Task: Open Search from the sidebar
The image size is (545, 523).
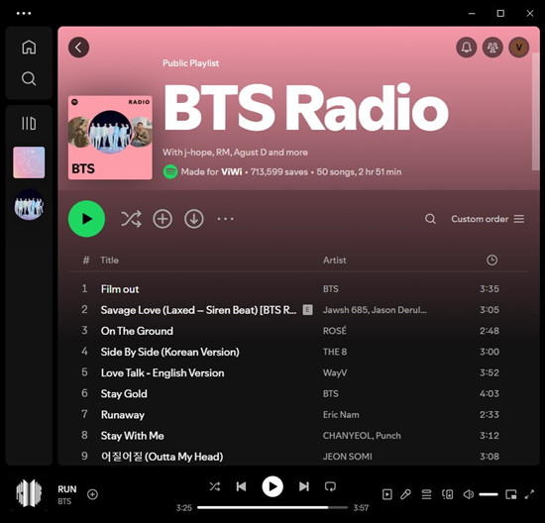Action: 29,79
